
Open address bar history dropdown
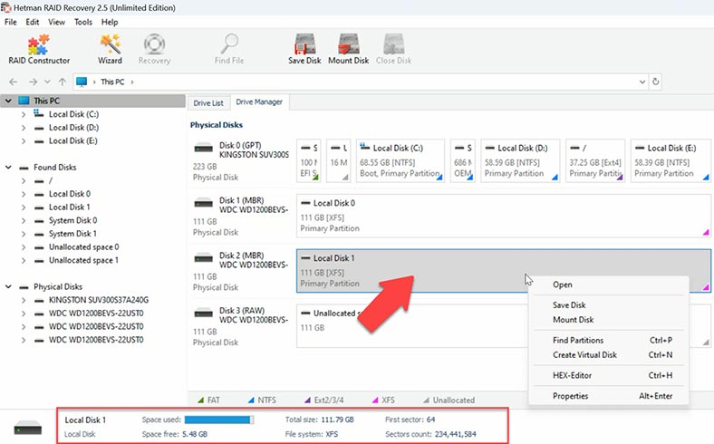pos(642,82)
